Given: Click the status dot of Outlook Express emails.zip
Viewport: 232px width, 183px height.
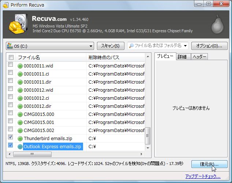Looking at the screenshot, I should pos(20,147).
